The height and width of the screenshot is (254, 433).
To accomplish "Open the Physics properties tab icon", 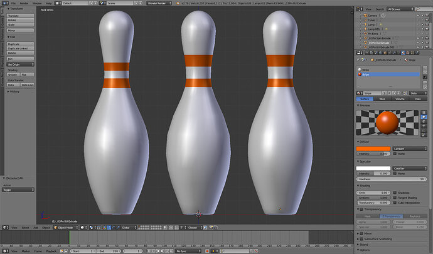I will point(417,53).
